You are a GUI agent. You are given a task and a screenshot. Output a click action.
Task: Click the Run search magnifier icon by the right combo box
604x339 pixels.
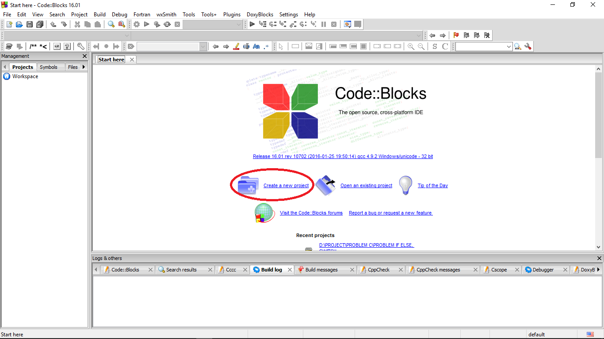click(517, 46)
